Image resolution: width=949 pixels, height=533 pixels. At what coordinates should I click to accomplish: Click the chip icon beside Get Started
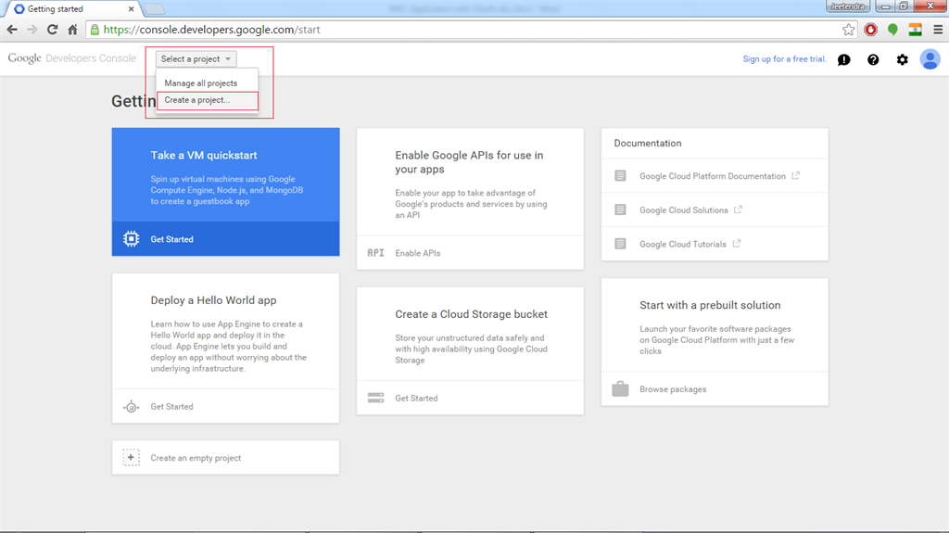point(132,238)
